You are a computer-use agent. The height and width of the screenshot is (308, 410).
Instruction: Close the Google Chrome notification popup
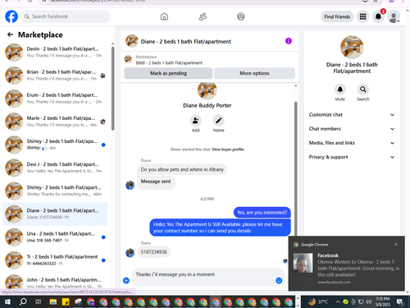click(396, 245)
